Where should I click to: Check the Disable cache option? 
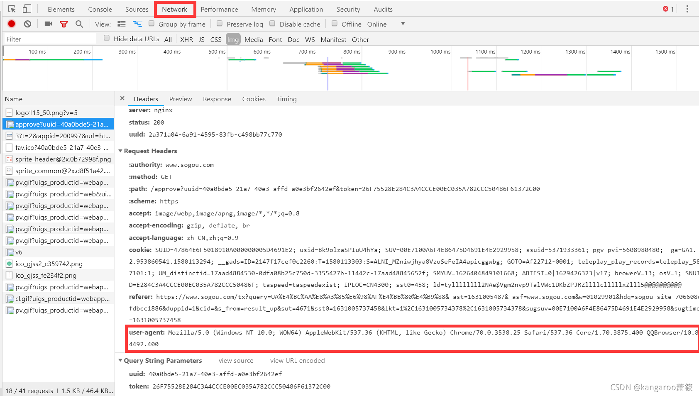(x=272, y=24)
